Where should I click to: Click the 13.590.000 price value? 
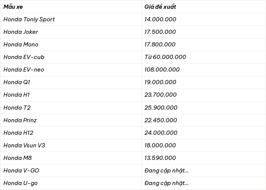[160, 158]
